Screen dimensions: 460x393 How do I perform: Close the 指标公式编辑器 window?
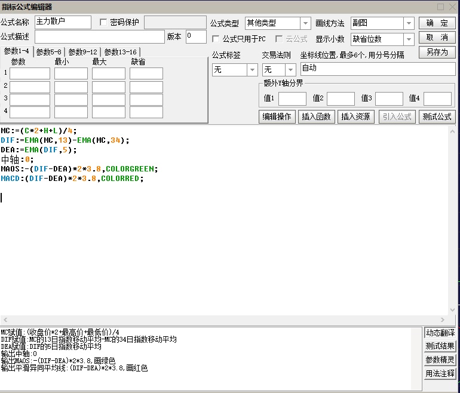[x=452, y=7]
